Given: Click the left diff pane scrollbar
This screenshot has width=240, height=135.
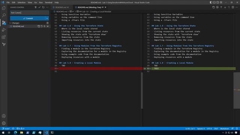Looking at the screenshot, I should (x=142, y=90).
